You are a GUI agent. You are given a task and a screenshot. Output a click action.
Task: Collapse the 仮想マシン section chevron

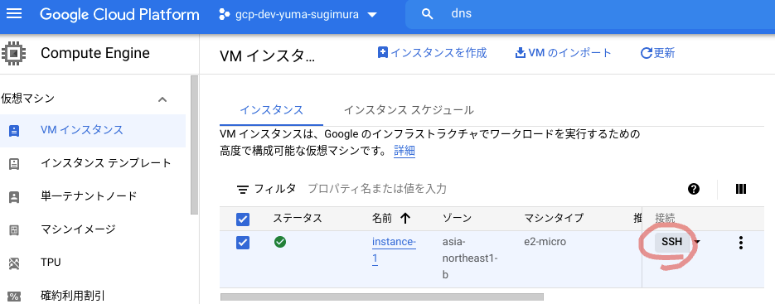click(162, 99)
